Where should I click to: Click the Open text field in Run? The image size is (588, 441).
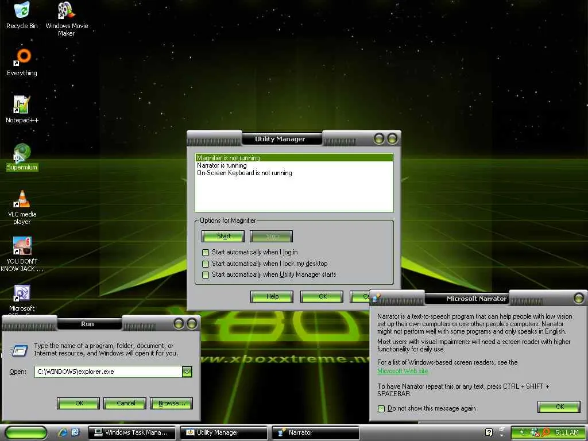pyautogui.click(x=109, y=372)
